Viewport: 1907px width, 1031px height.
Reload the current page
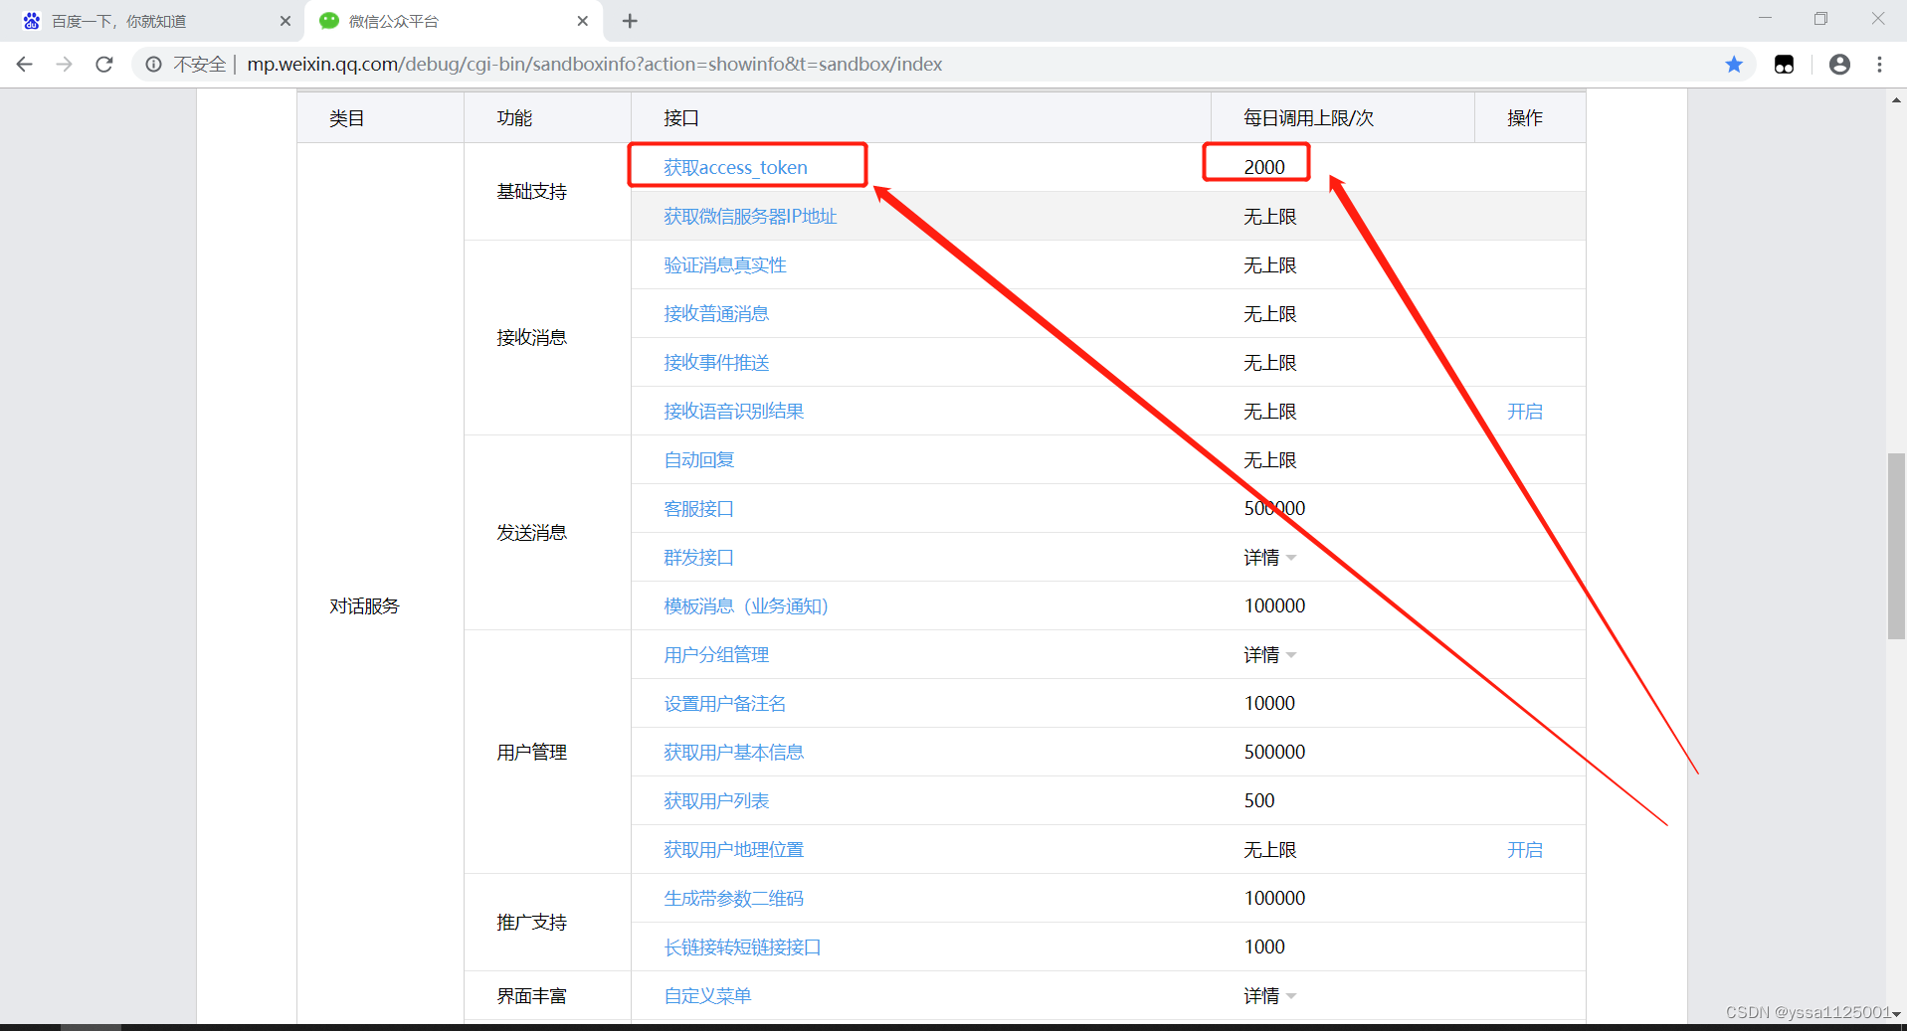104,65
